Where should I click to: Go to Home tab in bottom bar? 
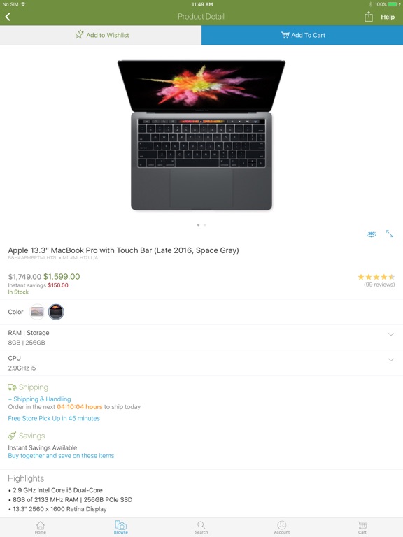click(x=41, y=527)
